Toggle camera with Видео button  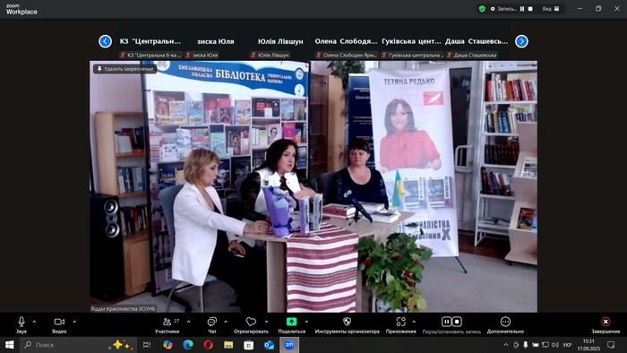(59, 322)
